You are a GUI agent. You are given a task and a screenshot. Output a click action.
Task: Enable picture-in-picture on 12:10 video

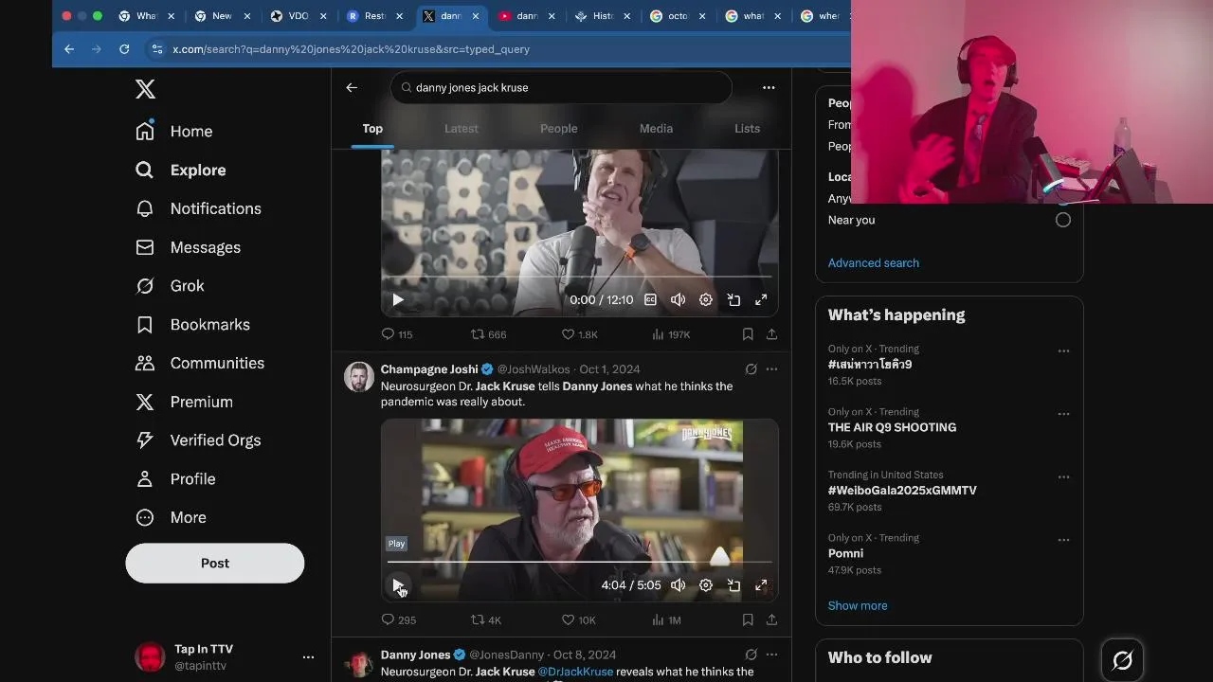pyautogui.click(x=733, y=299)
